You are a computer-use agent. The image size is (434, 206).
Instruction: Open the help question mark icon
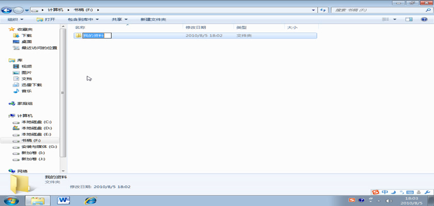425,20
